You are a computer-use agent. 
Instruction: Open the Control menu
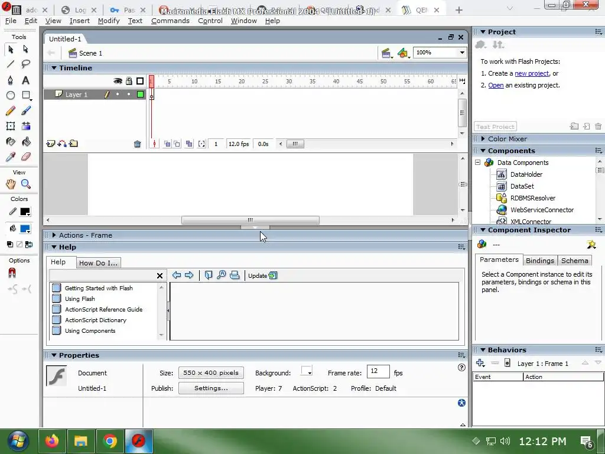pos(210,21)
